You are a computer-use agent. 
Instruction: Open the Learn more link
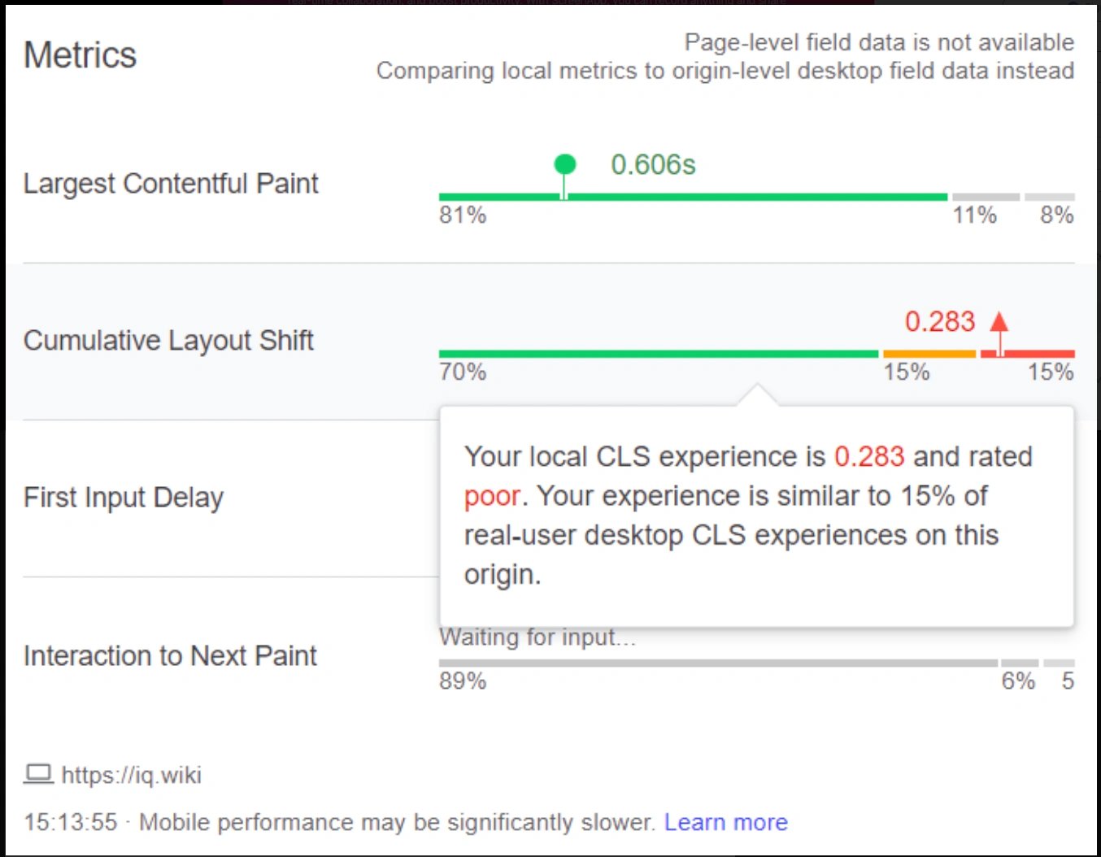tap(725, 822)
